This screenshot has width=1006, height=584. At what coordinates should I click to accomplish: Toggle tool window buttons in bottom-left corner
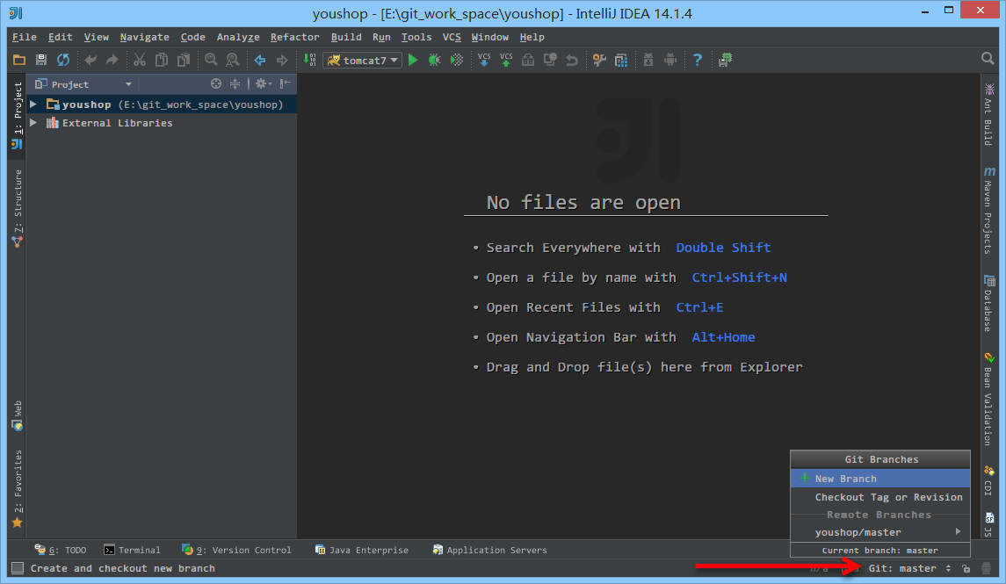[x=18, y=568]
